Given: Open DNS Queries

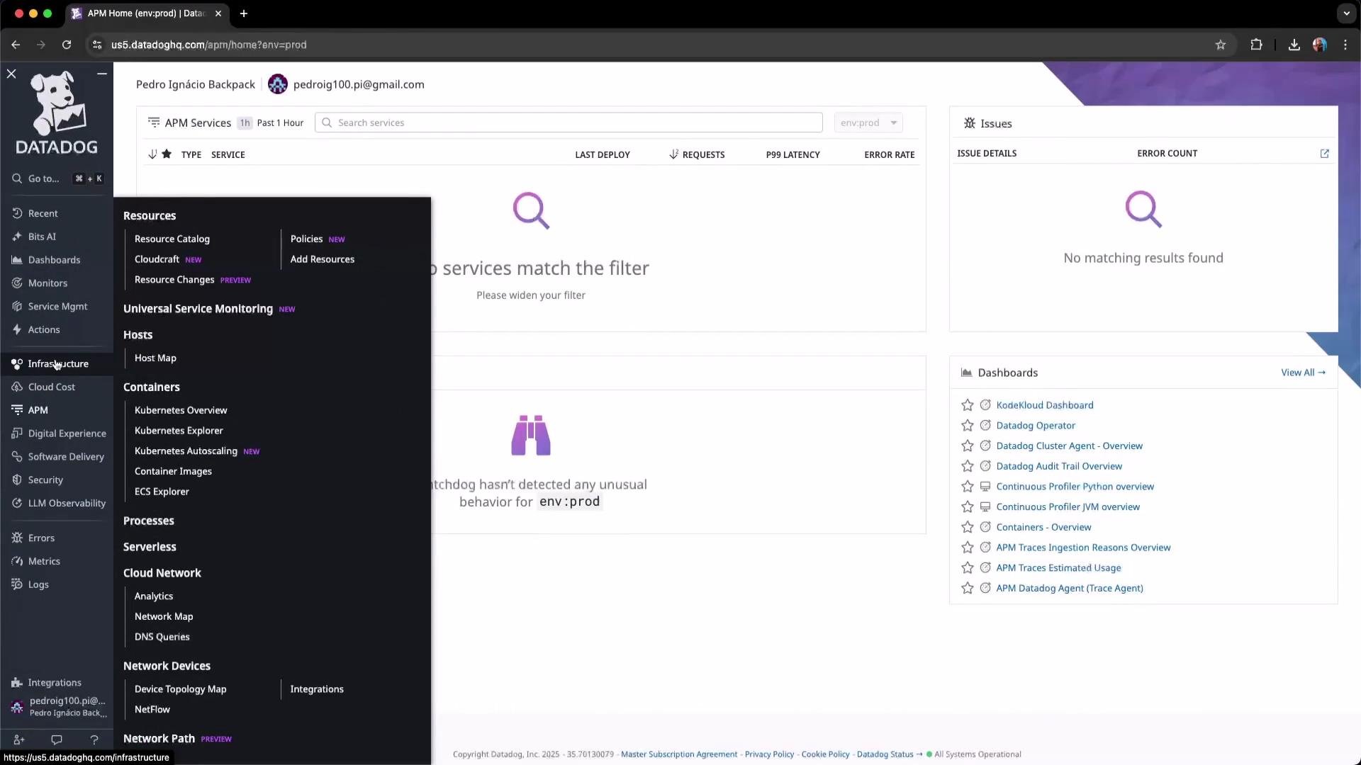Looking at the screenshot, I should click(x=162, y=637).
